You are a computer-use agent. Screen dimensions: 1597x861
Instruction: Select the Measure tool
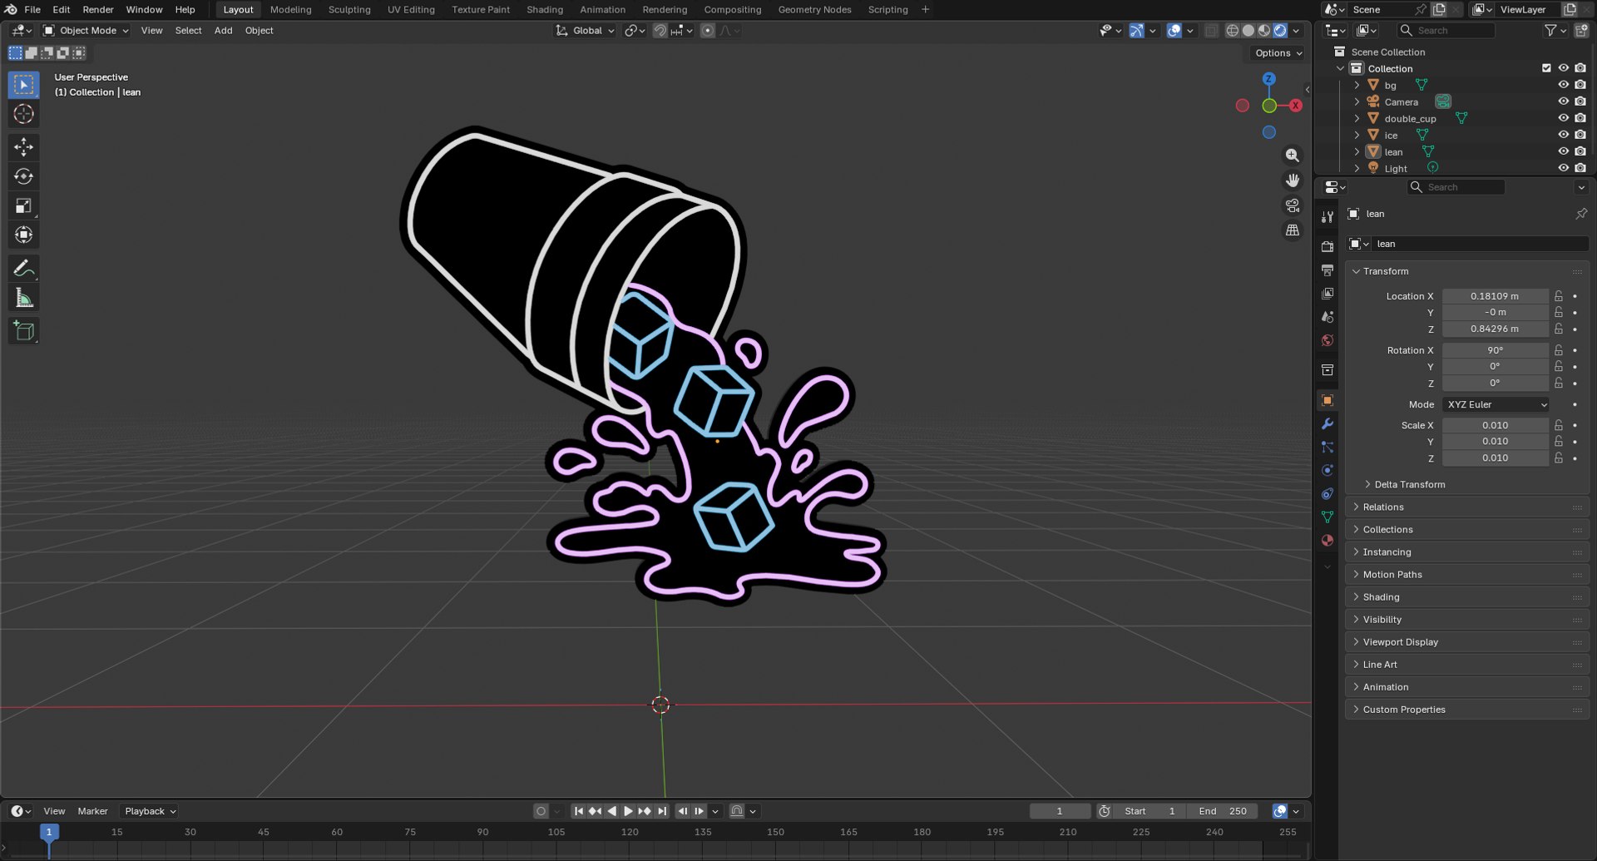coord(23,298)
